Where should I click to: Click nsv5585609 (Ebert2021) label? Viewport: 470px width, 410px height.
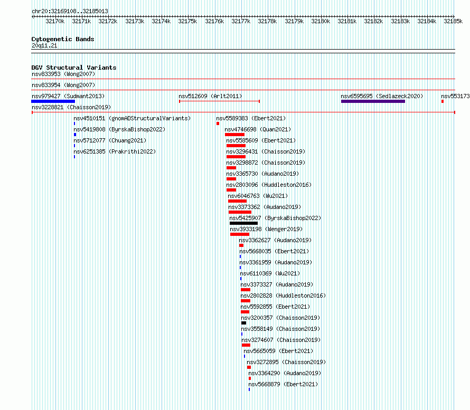(x=261, y=140)
